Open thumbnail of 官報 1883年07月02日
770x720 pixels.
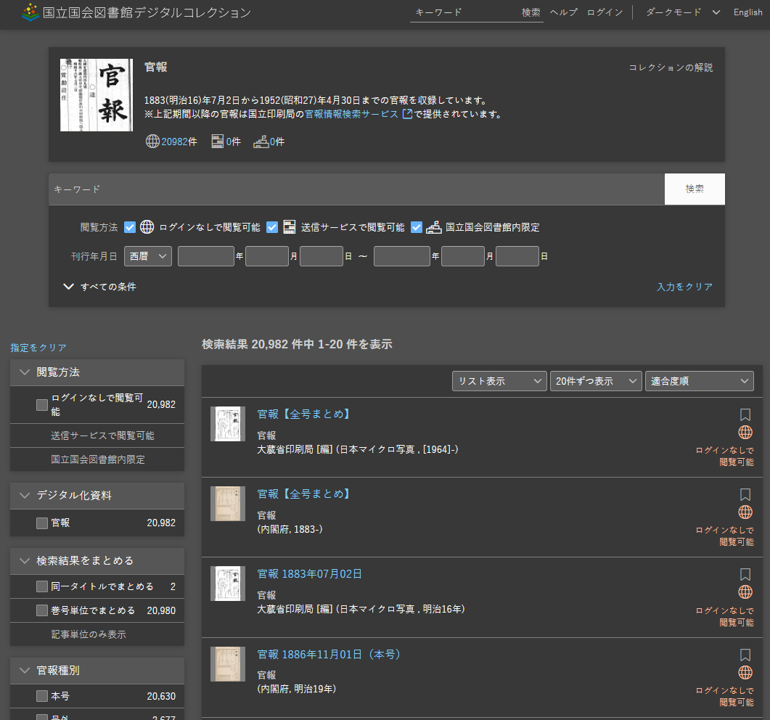coord(228,584)
